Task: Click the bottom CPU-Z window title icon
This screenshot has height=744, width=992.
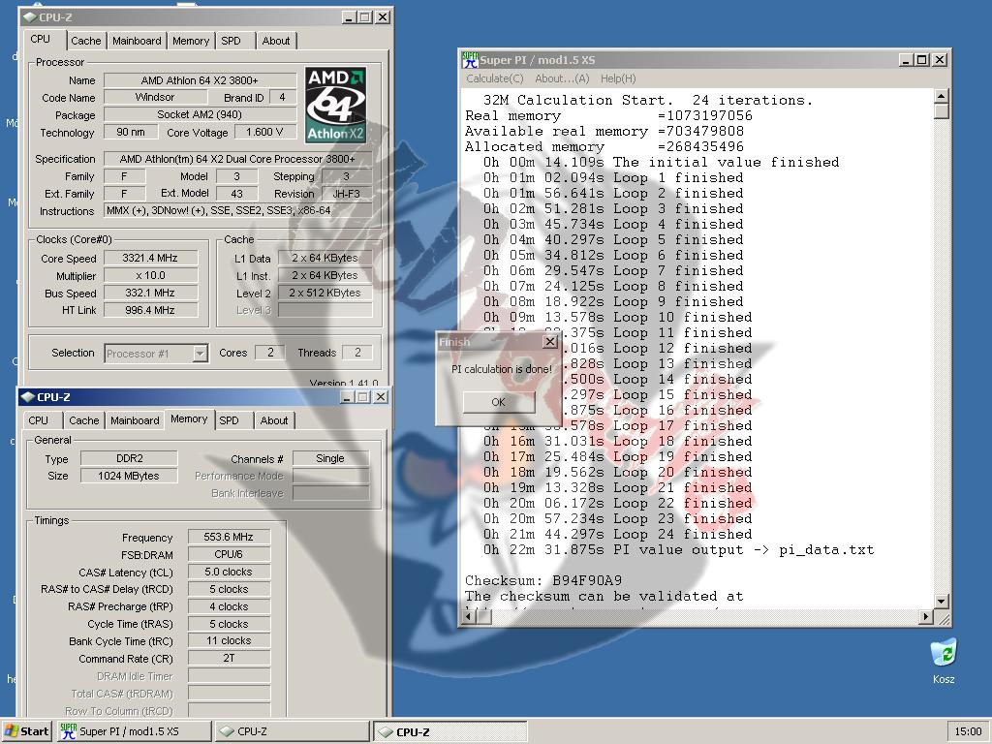Action: pyautogui.click(x=27, y=396)
